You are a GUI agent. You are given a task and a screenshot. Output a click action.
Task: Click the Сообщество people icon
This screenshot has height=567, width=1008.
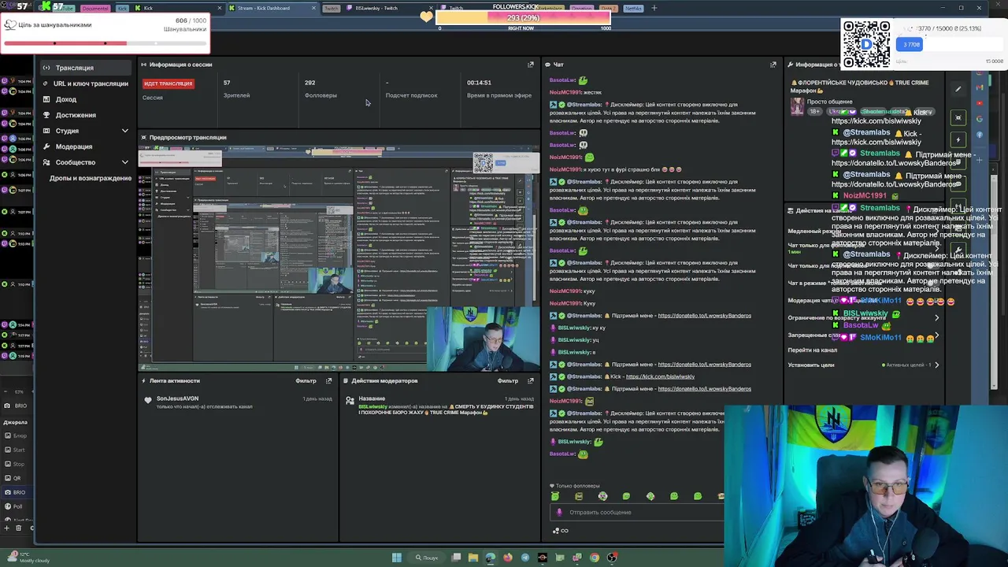pos(46,162)
